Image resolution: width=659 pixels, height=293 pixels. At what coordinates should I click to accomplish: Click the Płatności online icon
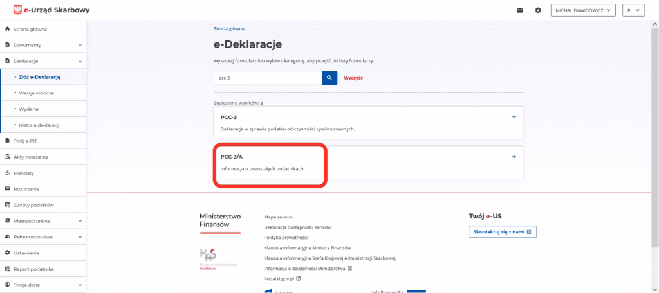coord(7,221)
